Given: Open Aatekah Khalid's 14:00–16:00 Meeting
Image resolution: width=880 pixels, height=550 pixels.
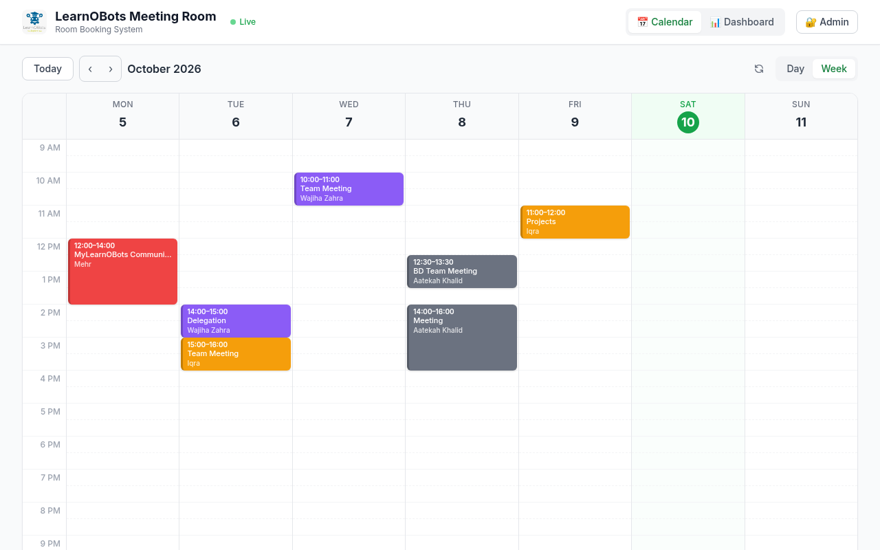Looking at the screenshot, I should (x=462, y=338).
